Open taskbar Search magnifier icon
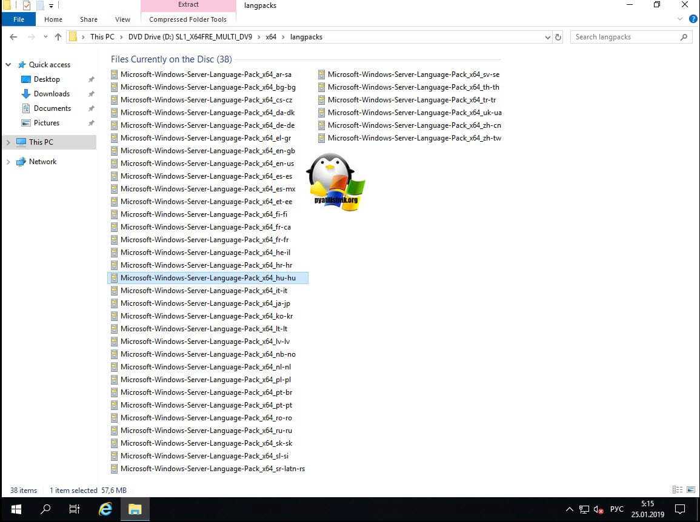Viewport: 700px width, 522px height. (45, 509)
